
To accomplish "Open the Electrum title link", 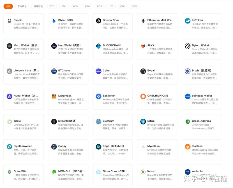I will tap(109, 121).
